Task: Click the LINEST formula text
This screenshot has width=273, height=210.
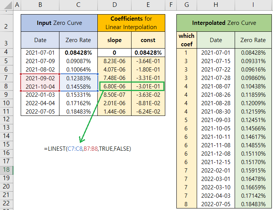Action: 87,149
